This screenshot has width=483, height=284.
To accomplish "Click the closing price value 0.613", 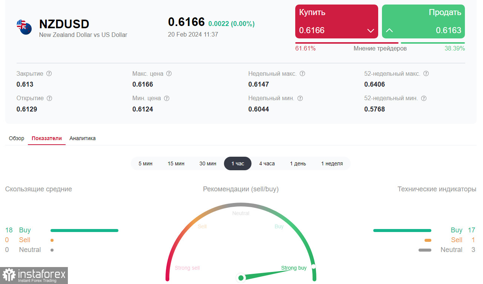I will [x=25, y=84].
